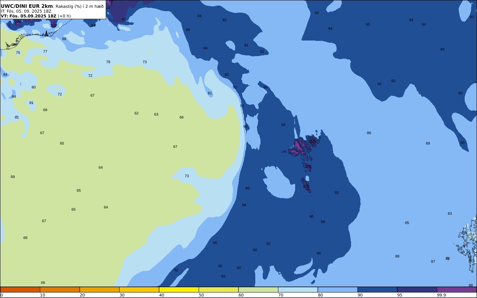Pick the purple legend swatch above 99.9

pos(457,289)
